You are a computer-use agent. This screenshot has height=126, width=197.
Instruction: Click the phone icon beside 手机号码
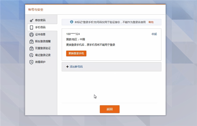click(x=32, y=27)
